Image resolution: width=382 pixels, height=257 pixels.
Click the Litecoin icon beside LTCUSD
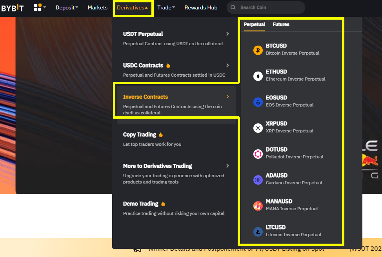(x=258, y=231)
